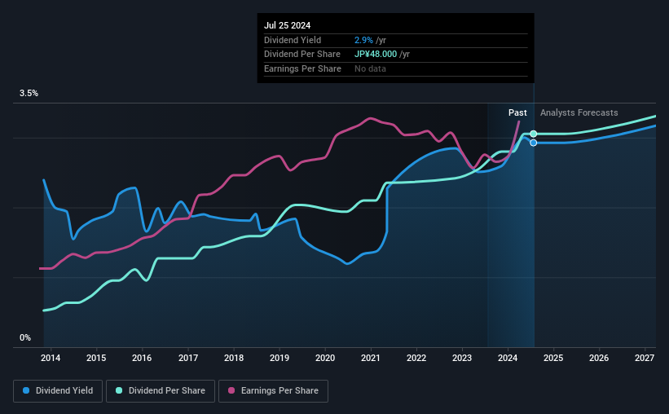This screenshot has height=414, width=669.
Task: Click the 2023 x-axis label
Action: [462, 358]
